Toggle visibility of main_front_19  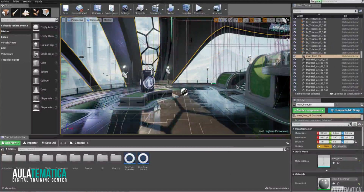point(295,56)
